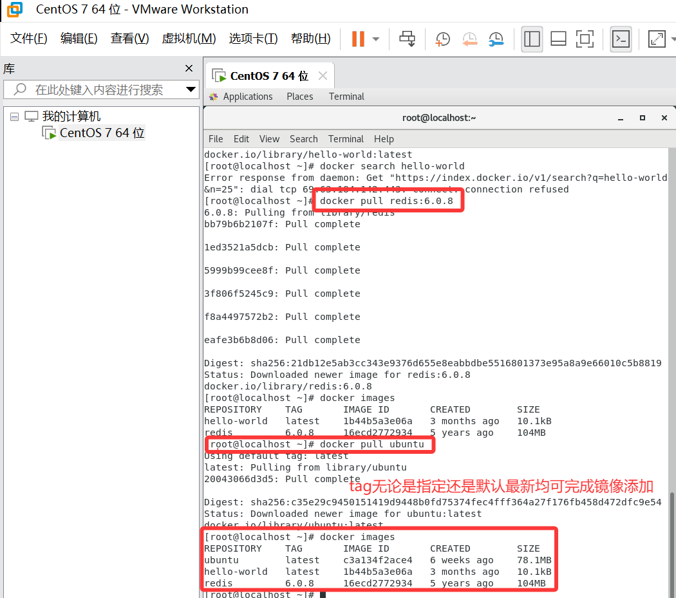
Task: Revert to the previous snapshot icon
Action: pyautogui.click(x=469, y=39)
